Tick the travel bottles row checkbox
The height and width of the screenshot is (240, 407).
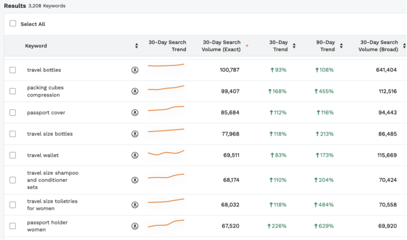(13, 70)
